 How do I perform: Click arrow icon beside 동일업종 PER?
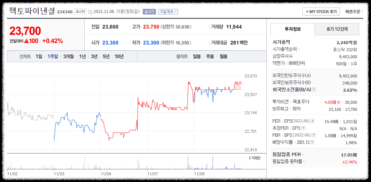coord(303,155)
